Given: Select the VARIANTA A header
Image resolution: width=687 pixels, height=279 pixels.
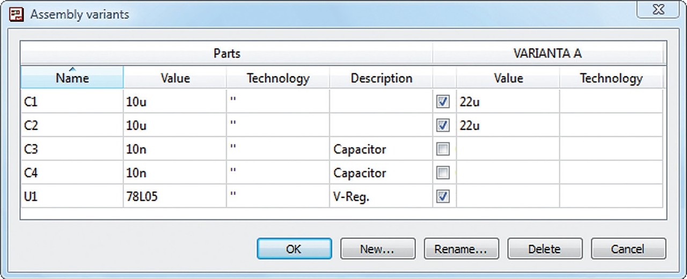Looking at the screenshot, I should [547, 54].
